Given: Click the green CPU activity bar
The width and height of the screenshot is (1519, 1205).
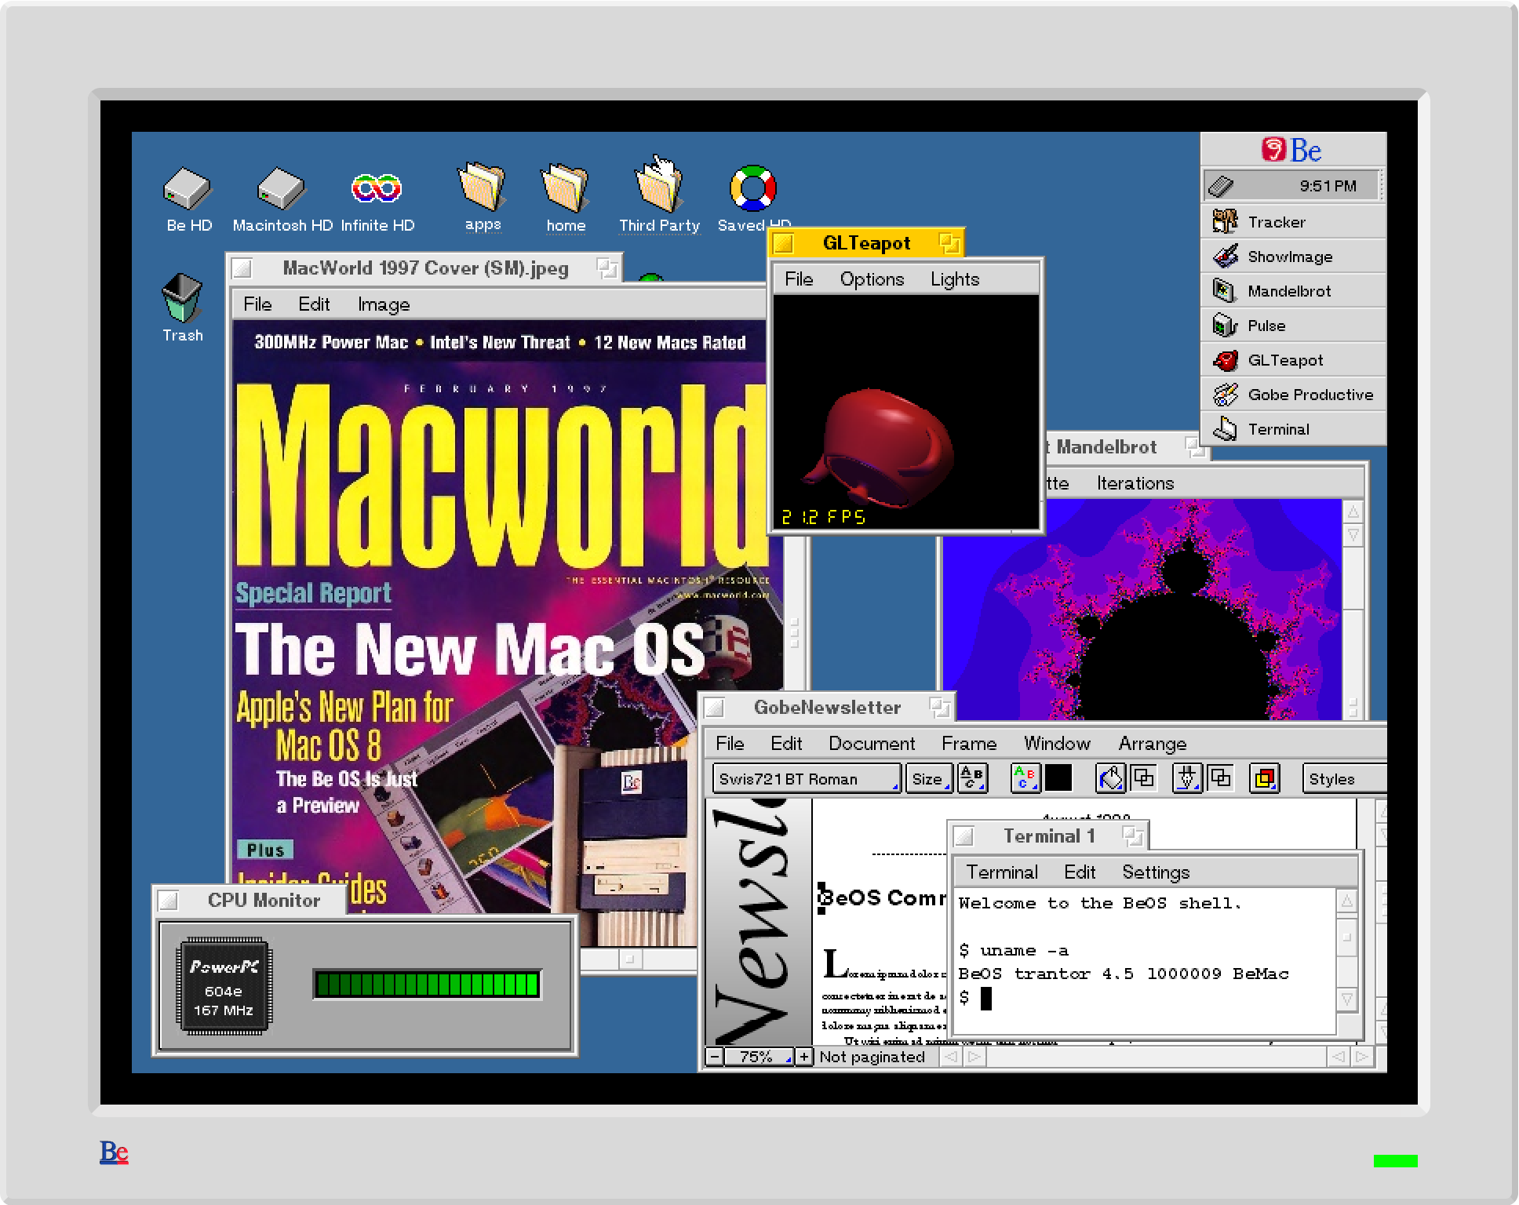Looking at the screenshot, I should (x=427, y=984).
